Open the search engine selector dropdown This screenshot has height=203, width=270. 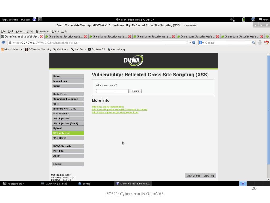tap(201, 43)
